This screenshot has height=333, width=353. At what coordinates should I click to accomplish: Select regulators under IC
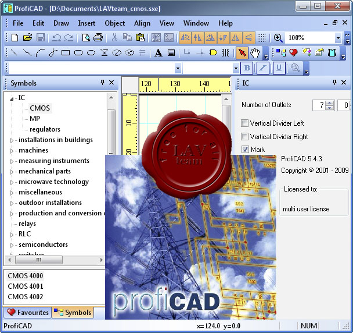pos(45,129)
